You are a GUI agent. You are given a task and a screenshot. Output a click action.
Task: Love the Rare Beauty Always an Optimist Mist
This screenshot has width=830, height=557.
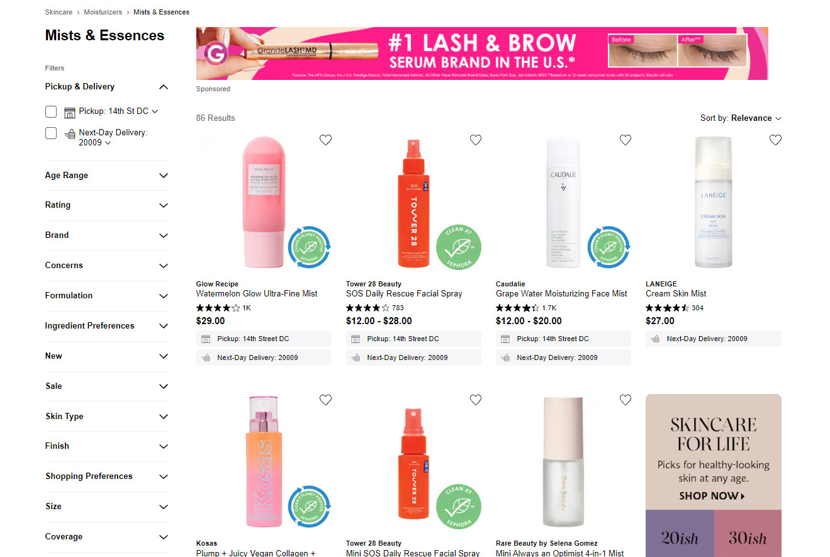[625, 400]
